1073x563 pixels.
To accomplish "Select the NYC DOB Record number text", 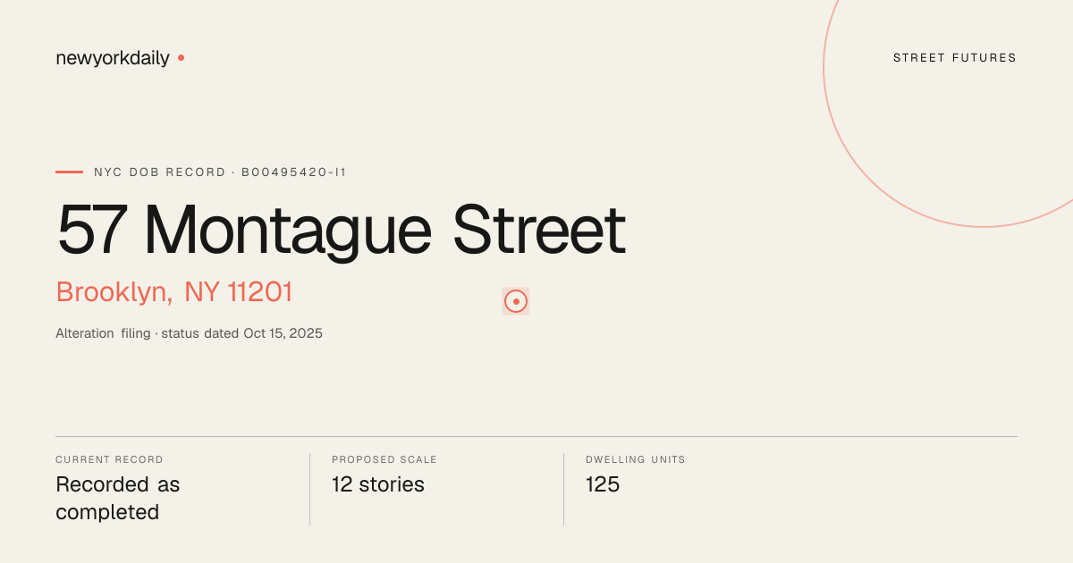I will [x=220, y=172].
